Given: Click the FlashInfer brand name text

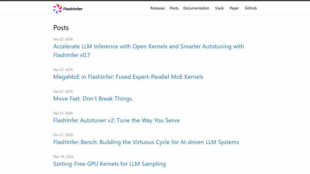Looking at the screenshot, I should click(x=73, y=9).
